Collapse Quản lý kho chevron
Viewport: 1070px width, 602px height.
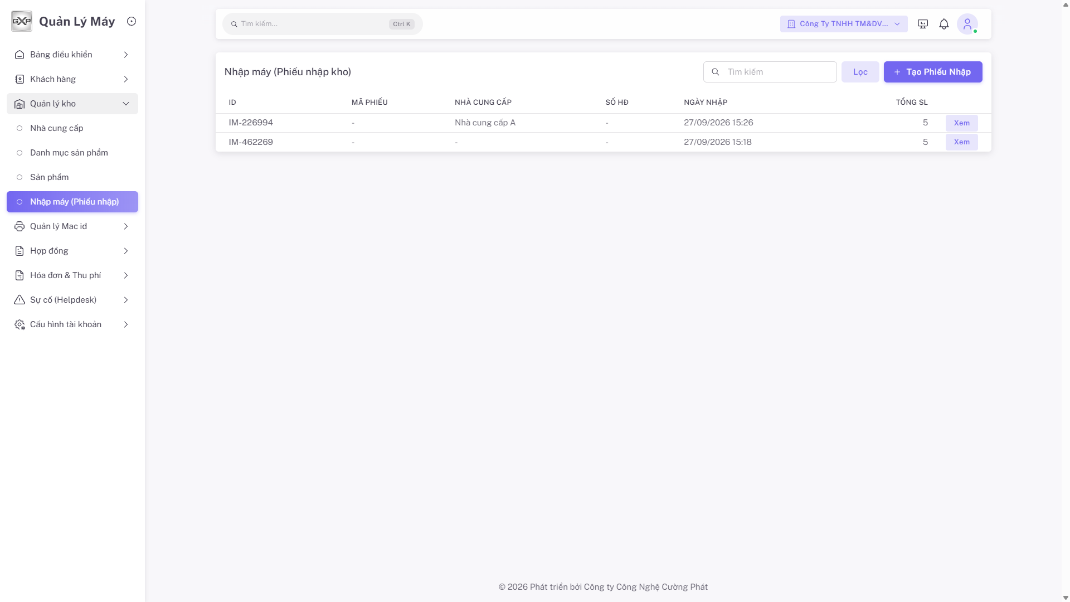click(126, 104)
